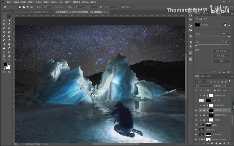234x146 pixels.
Task: Hide the 曲线 3 layer
Action: (x=196, y=120)
